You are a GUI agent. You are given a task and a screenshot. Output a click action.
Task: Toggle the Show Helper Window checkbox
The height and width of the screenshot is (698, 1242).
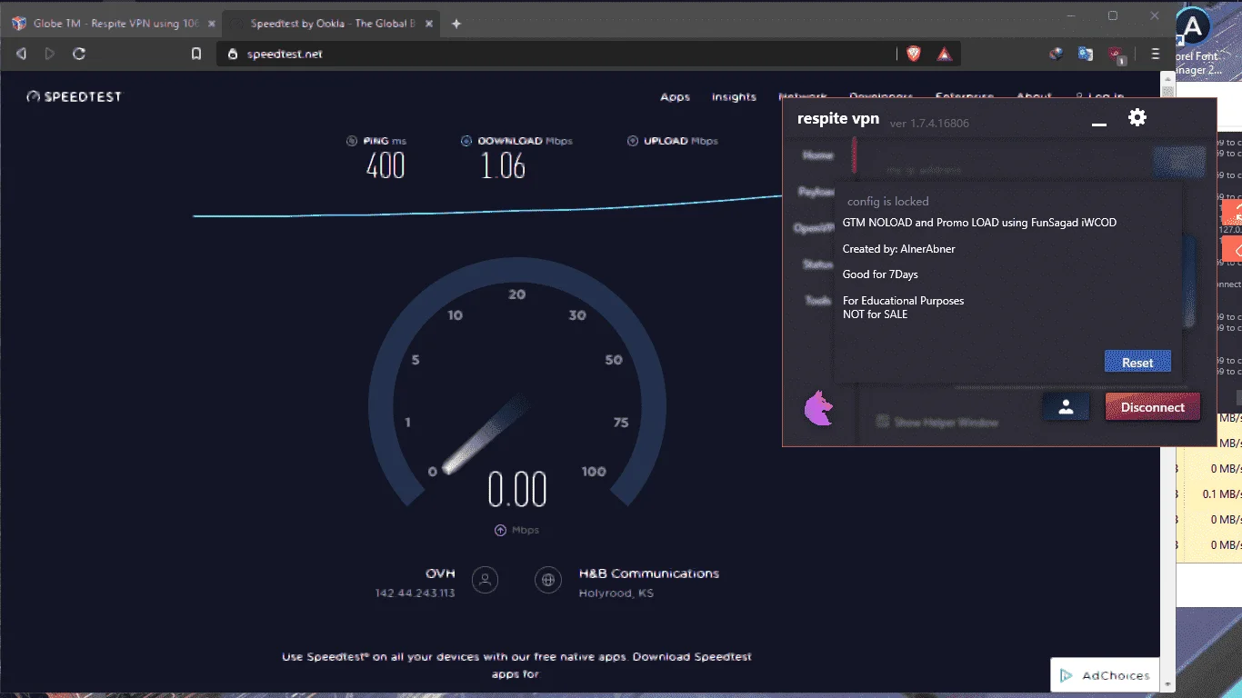(x=882, y=422)
